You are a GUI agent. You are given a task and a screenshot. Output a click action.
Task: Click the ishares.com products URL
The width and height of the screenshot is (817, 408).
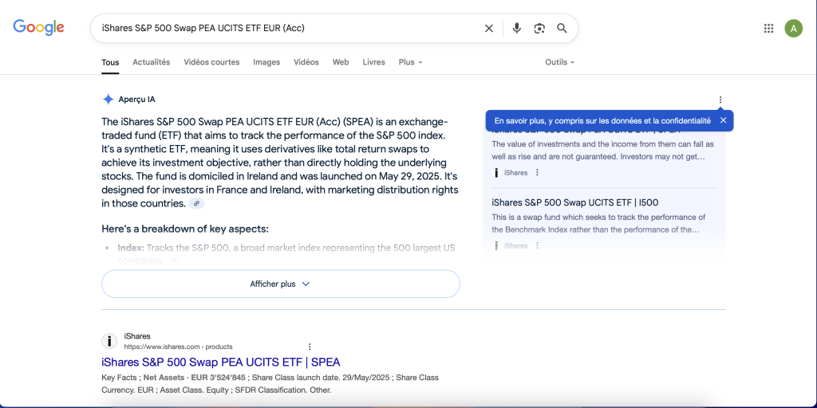pos(178,347)
